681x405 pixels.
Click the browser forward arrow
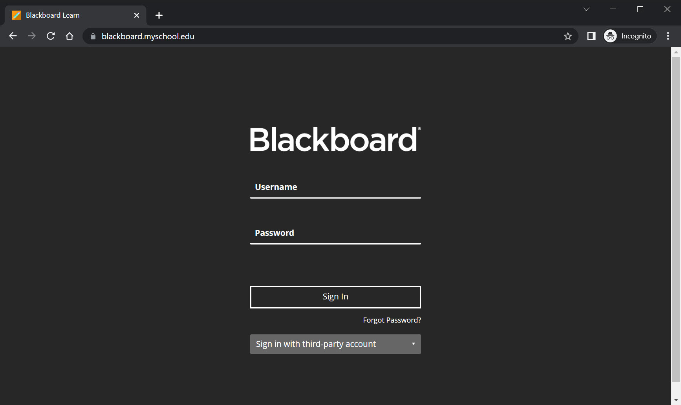tap(31, 36)
